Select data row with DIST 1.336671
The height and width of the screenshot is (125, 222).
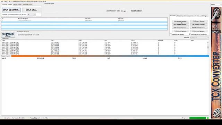[x=104, y=42]
